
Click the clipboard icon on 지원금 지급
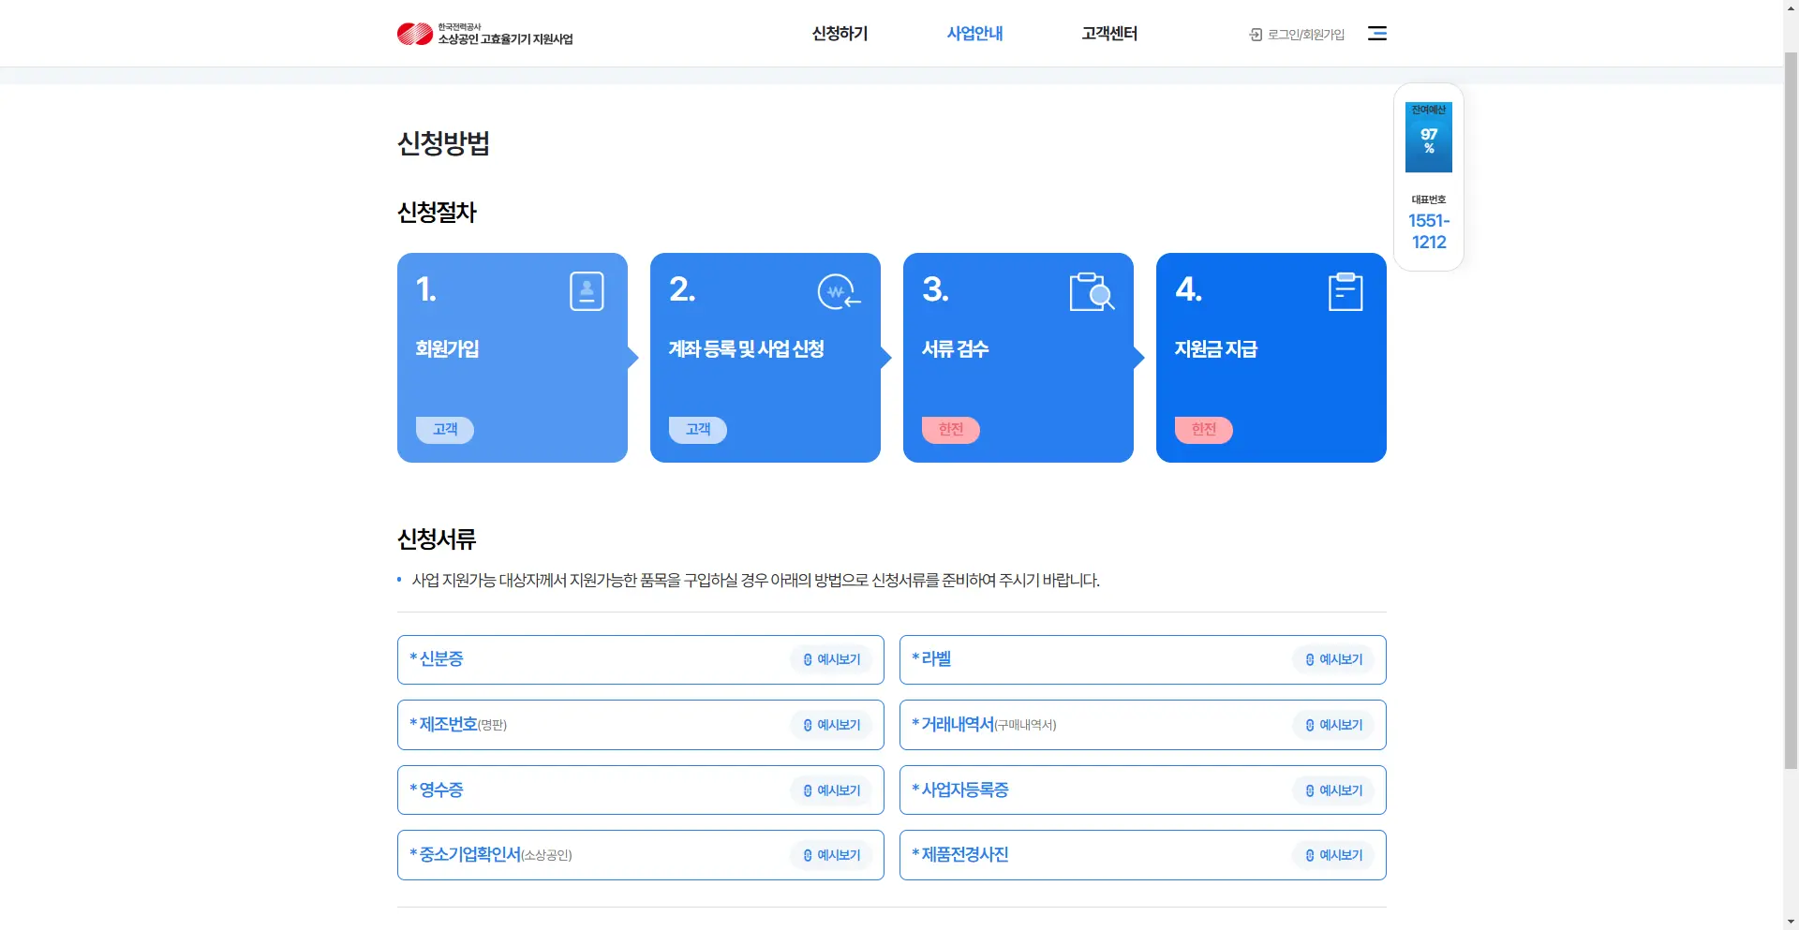coord(1346,291)
